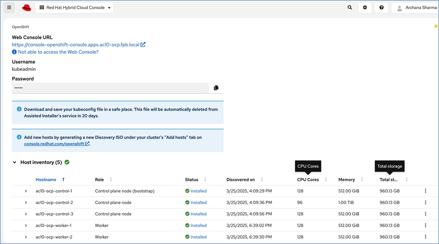Expand the ac10-ocp-control-3 row
Image resolution: width=439 pixels, height=244 pixels.
(26, 214)
